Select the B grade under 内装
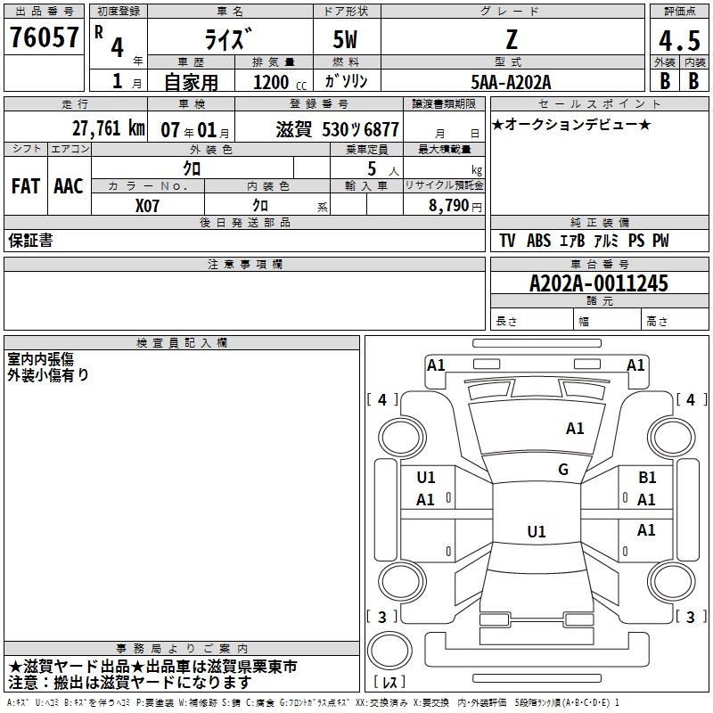Screen dimensions: 713x713 pos(693,81)
